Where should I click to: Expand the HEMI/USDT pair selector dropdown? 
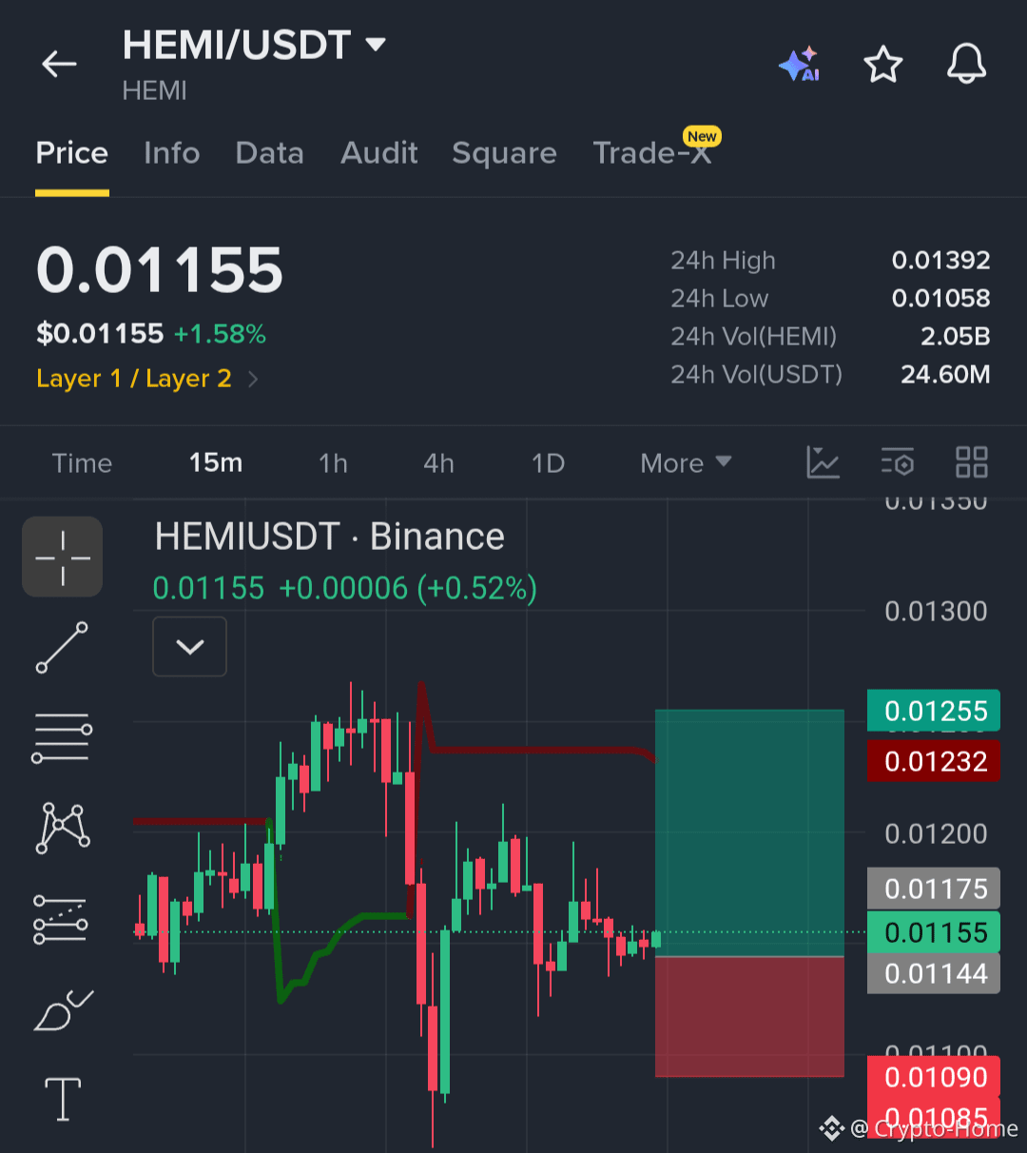click(x=376, y=44)
